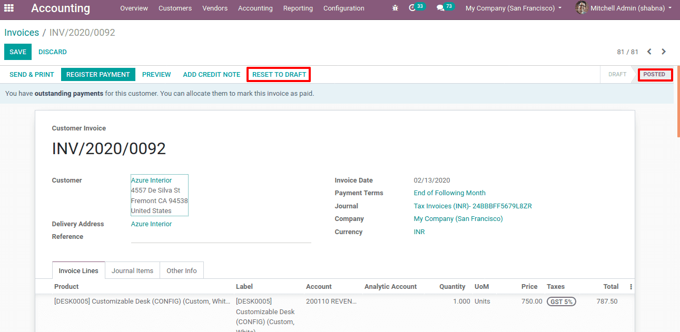
Task: Sort by Total column header
Action: [x=611, y=287]
